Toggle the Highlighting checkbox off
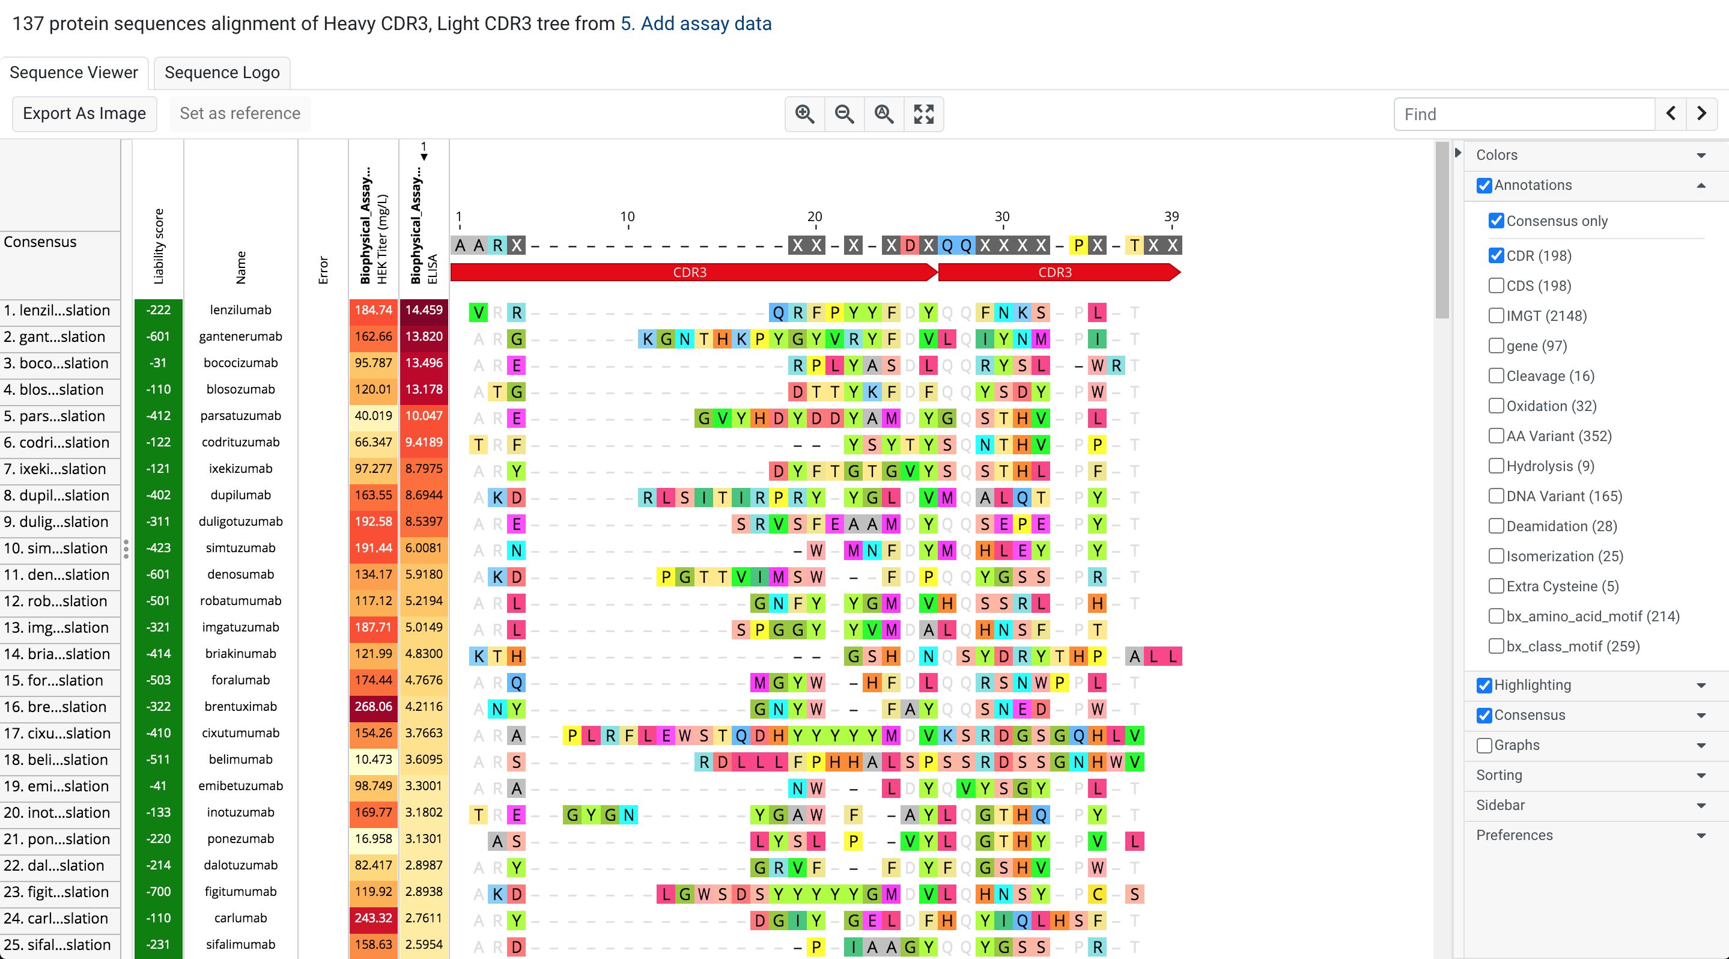The width and height of the screenshot is (1729, 959). (1484, 685)
